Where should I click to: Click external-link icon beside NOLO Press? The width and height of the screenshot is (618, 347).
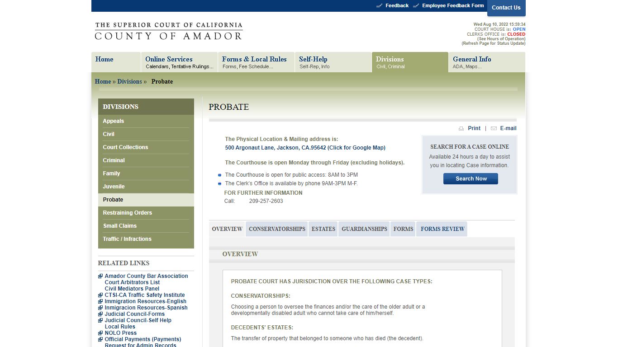(100, 333)
